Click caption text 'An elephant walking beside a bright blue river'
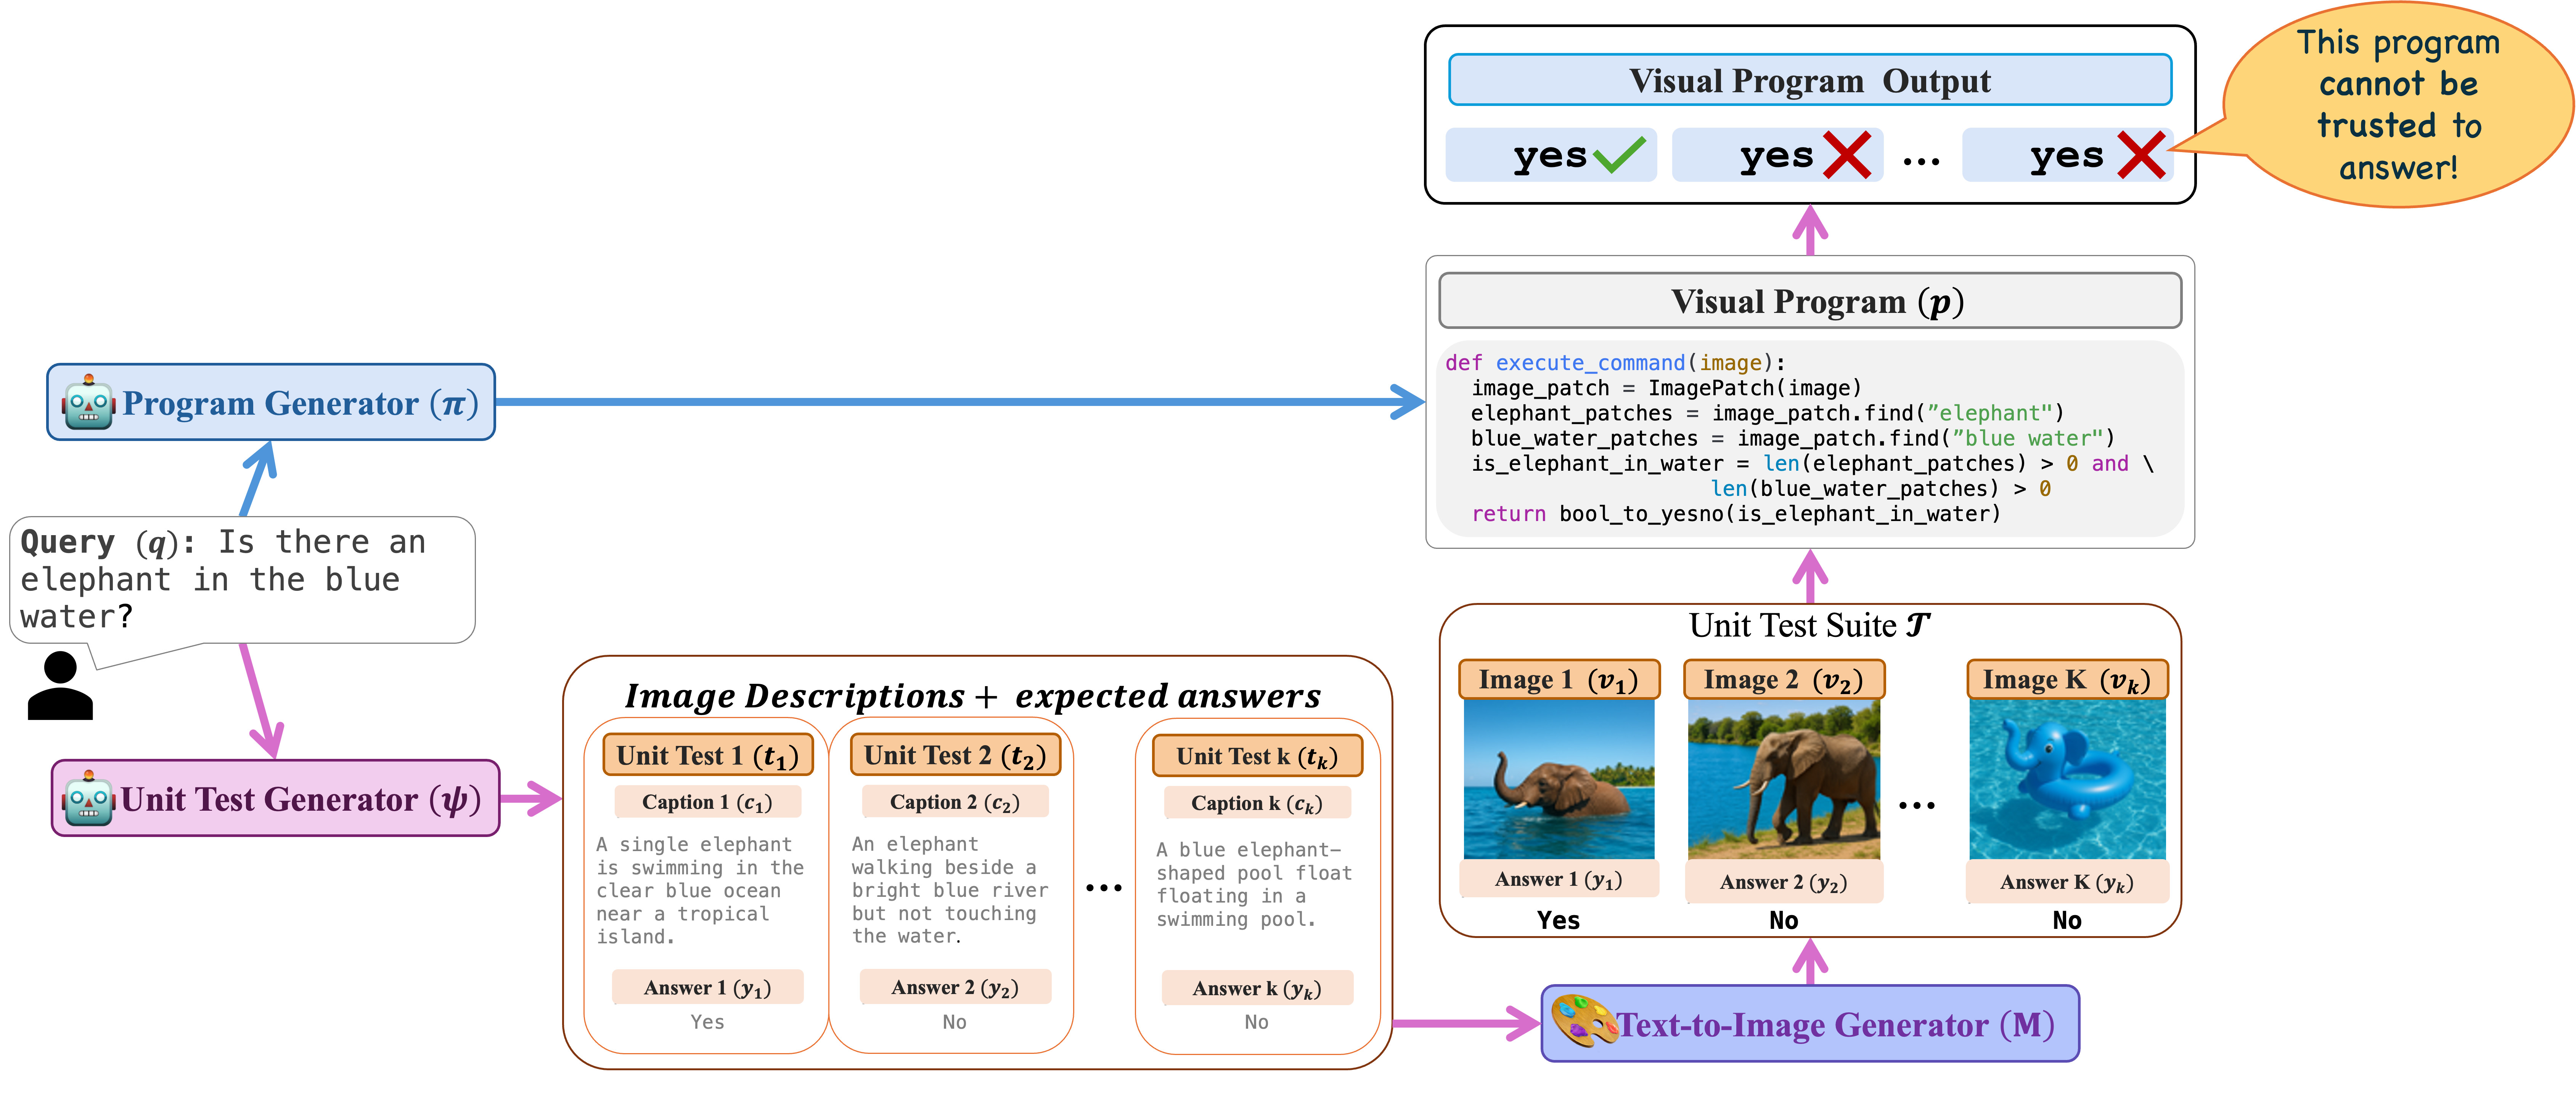Screen dimensions: 2576x1116 (950, 890)
